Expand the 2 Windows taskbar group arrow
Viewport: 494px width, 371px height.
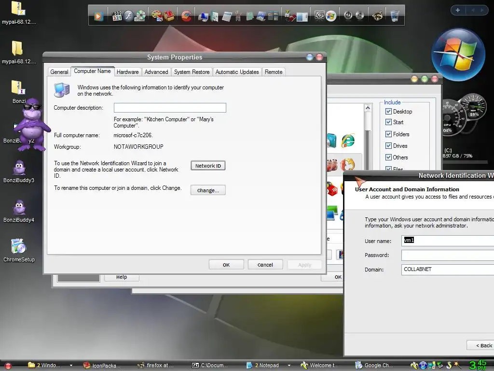(71, 365)
